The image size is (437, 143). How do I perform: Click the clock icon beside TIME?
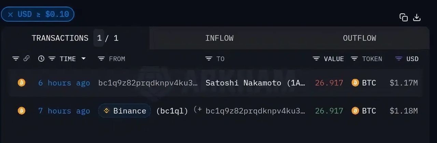coord(41,59)
